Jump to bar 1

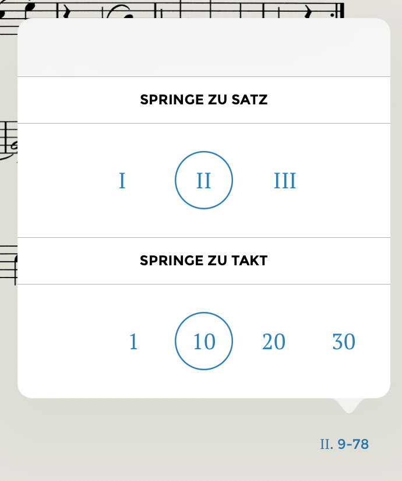(133, 341)
